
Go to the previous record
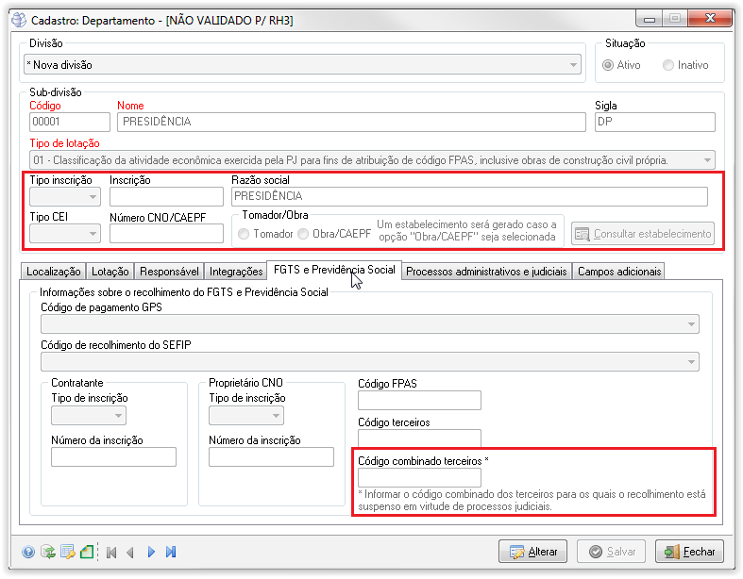click(130, 553)
